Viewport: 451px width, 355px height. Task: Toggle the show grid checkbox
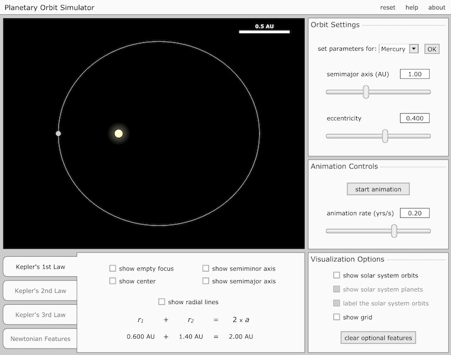(337, 317)
